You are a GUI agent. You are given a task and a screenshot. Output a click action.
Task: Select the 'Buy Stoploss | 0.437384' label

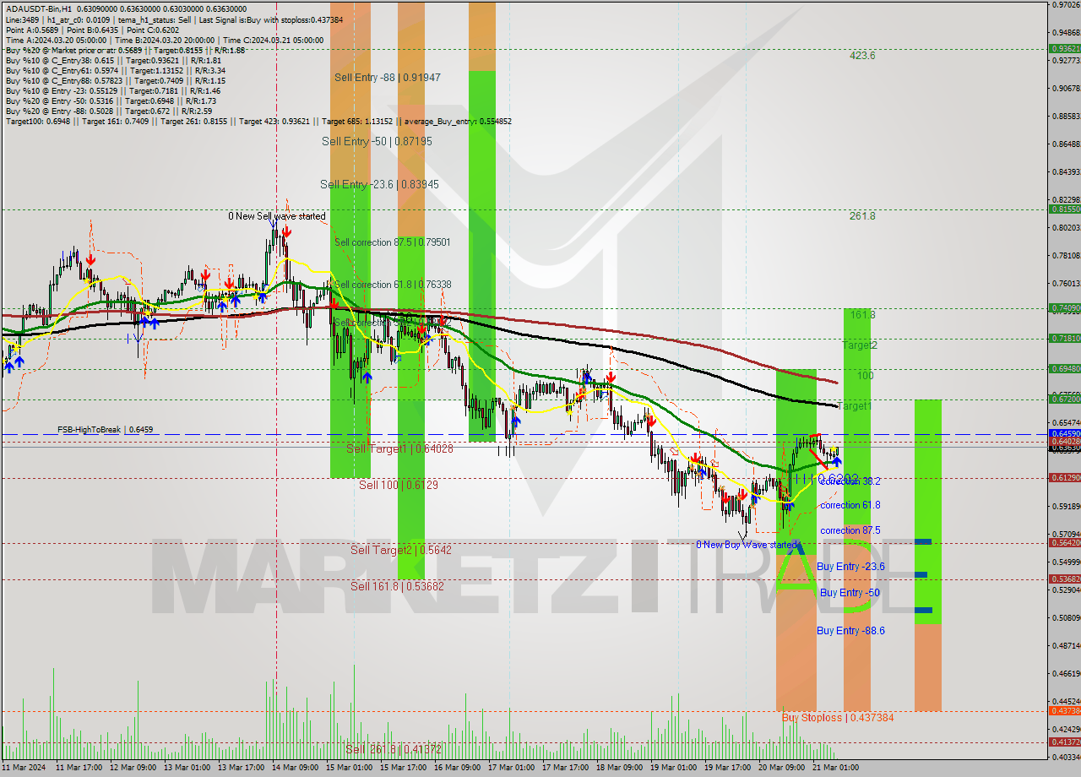(837, 717)
